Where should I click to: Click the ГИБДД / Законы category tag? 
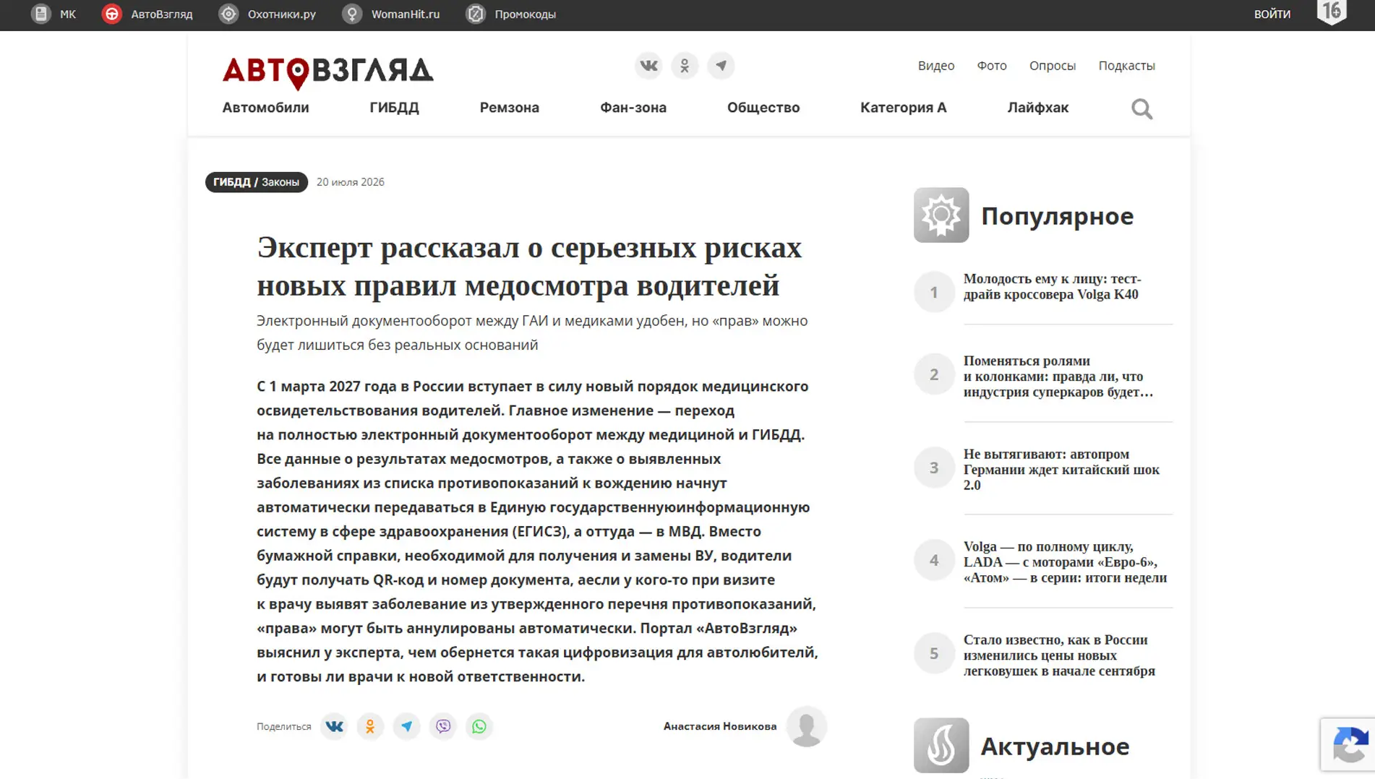coord(256,182)
